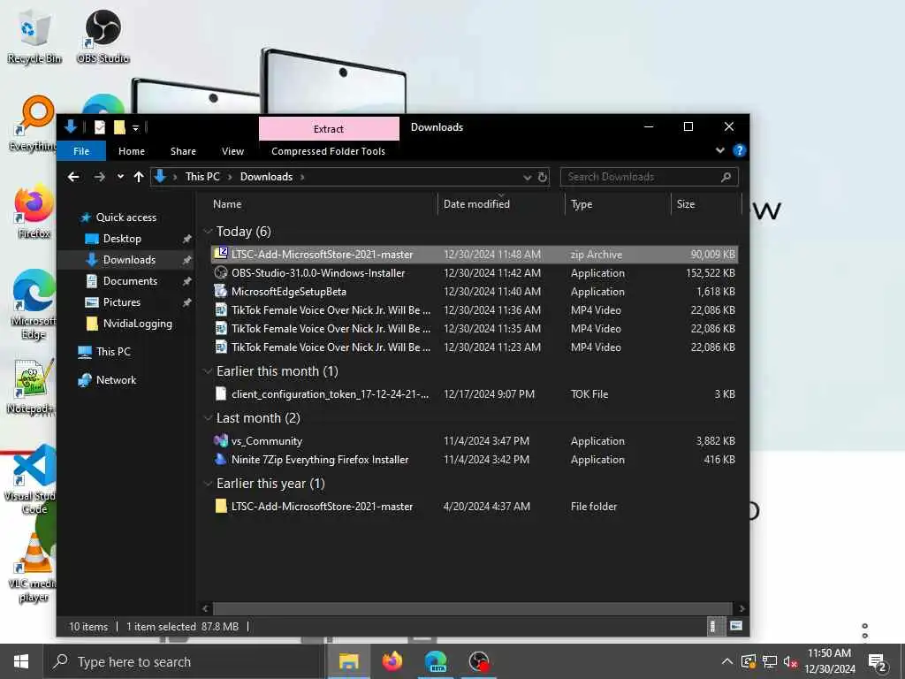Switch to Large icons view in status bar
This screenshot has height=679, width=905.
point(736,626)
